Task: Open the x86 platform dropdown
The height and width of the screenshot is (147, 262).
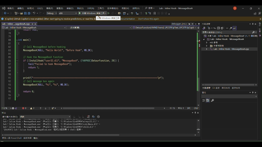Action: 68,13
